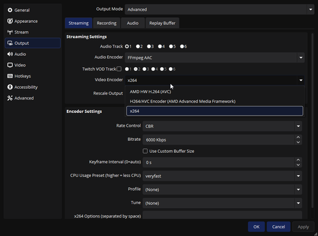Open the Output Mode dropdown
This screenshot has height=236, width=318.
point(219,10)
